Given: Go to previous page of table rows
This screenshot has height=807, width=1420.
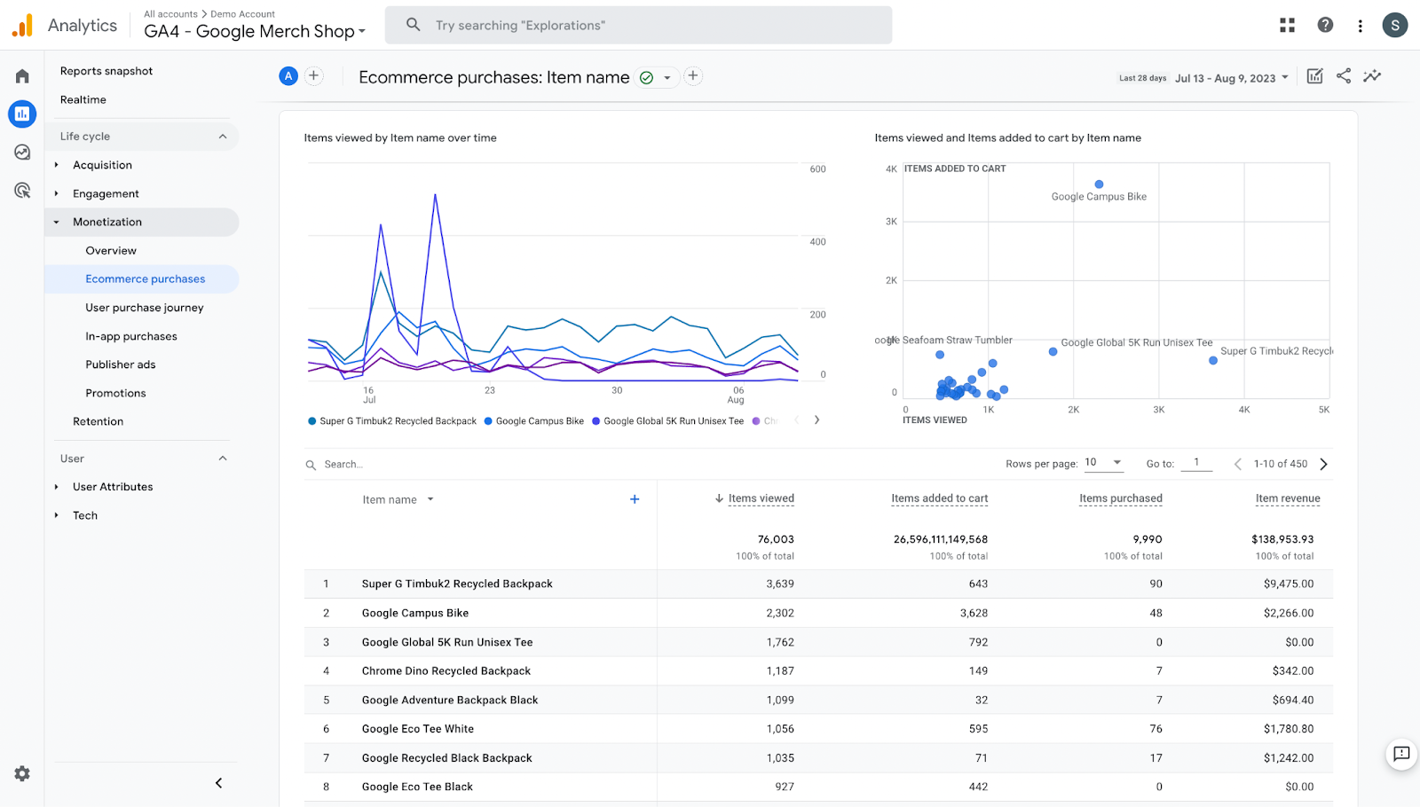Looking at the screenshot, I should [x=1238, y=464].
